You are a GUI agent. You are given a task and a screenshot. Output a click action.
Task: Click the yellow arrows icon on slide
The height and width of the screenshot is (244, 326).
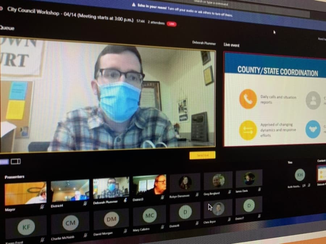pyautogui.click(x=248, y=130)
